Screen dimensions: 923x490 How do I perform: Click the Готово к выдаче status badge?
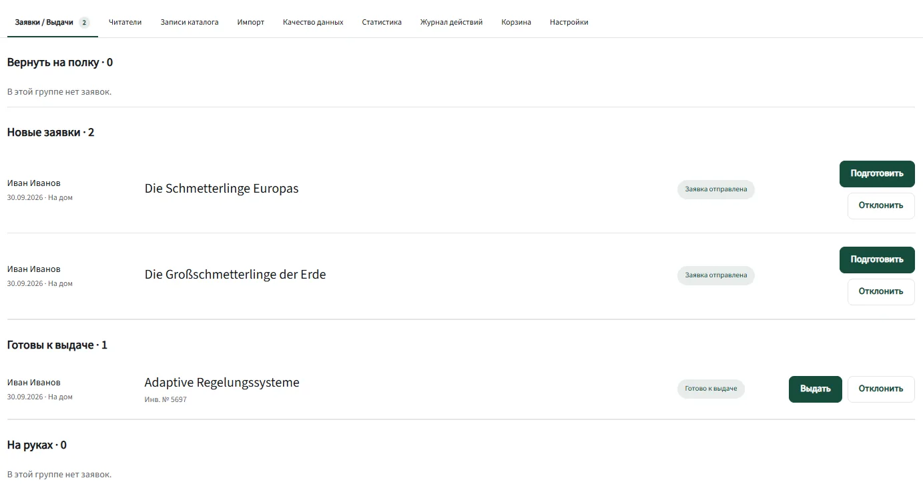point(711,389)
